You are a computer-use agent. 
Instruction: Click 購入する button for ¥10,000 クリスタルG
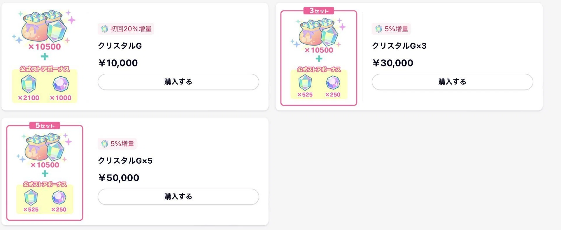click(178, 82)
